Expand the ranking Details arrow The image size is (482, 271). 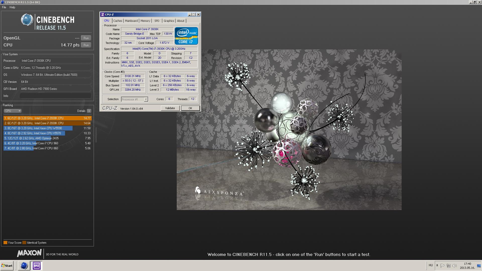[x=89, y=111]
